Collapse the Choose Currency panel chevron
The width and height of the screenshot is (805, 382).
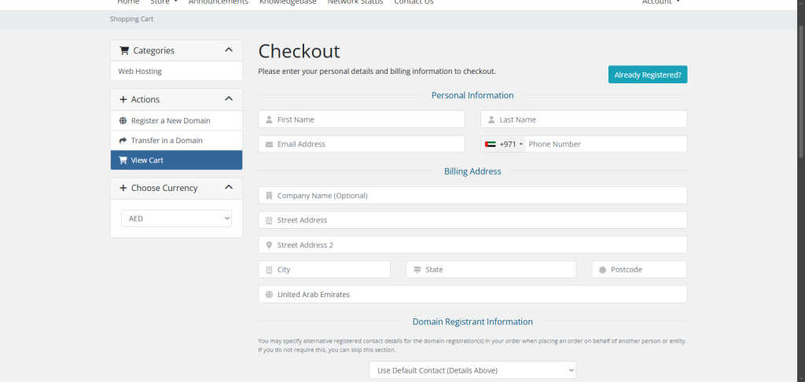(x=229, y=187)
